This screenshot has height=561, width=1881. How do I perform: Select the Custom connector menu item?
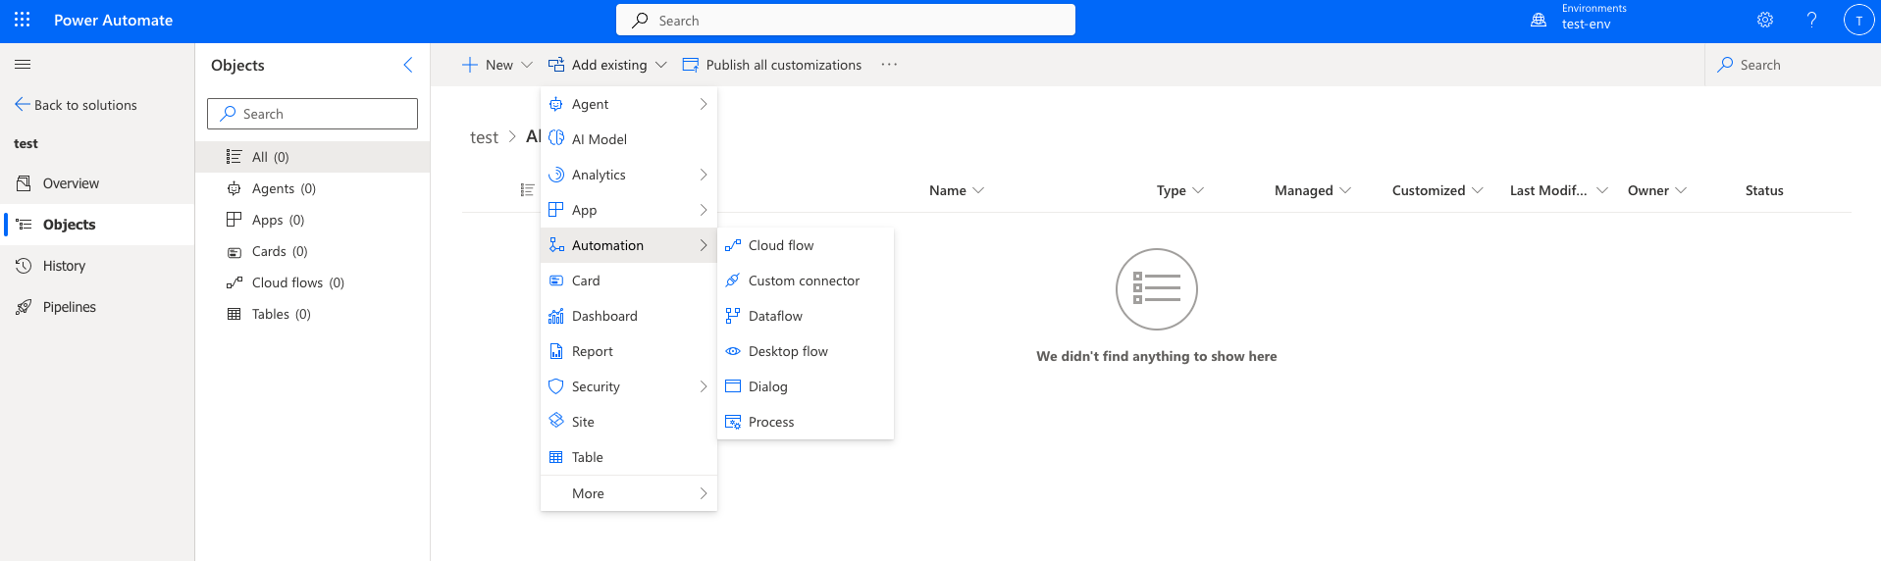(806, 280)
